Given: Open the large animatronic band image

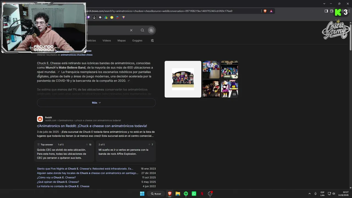Looking at the screenshot, I should (x=183, y=79).
